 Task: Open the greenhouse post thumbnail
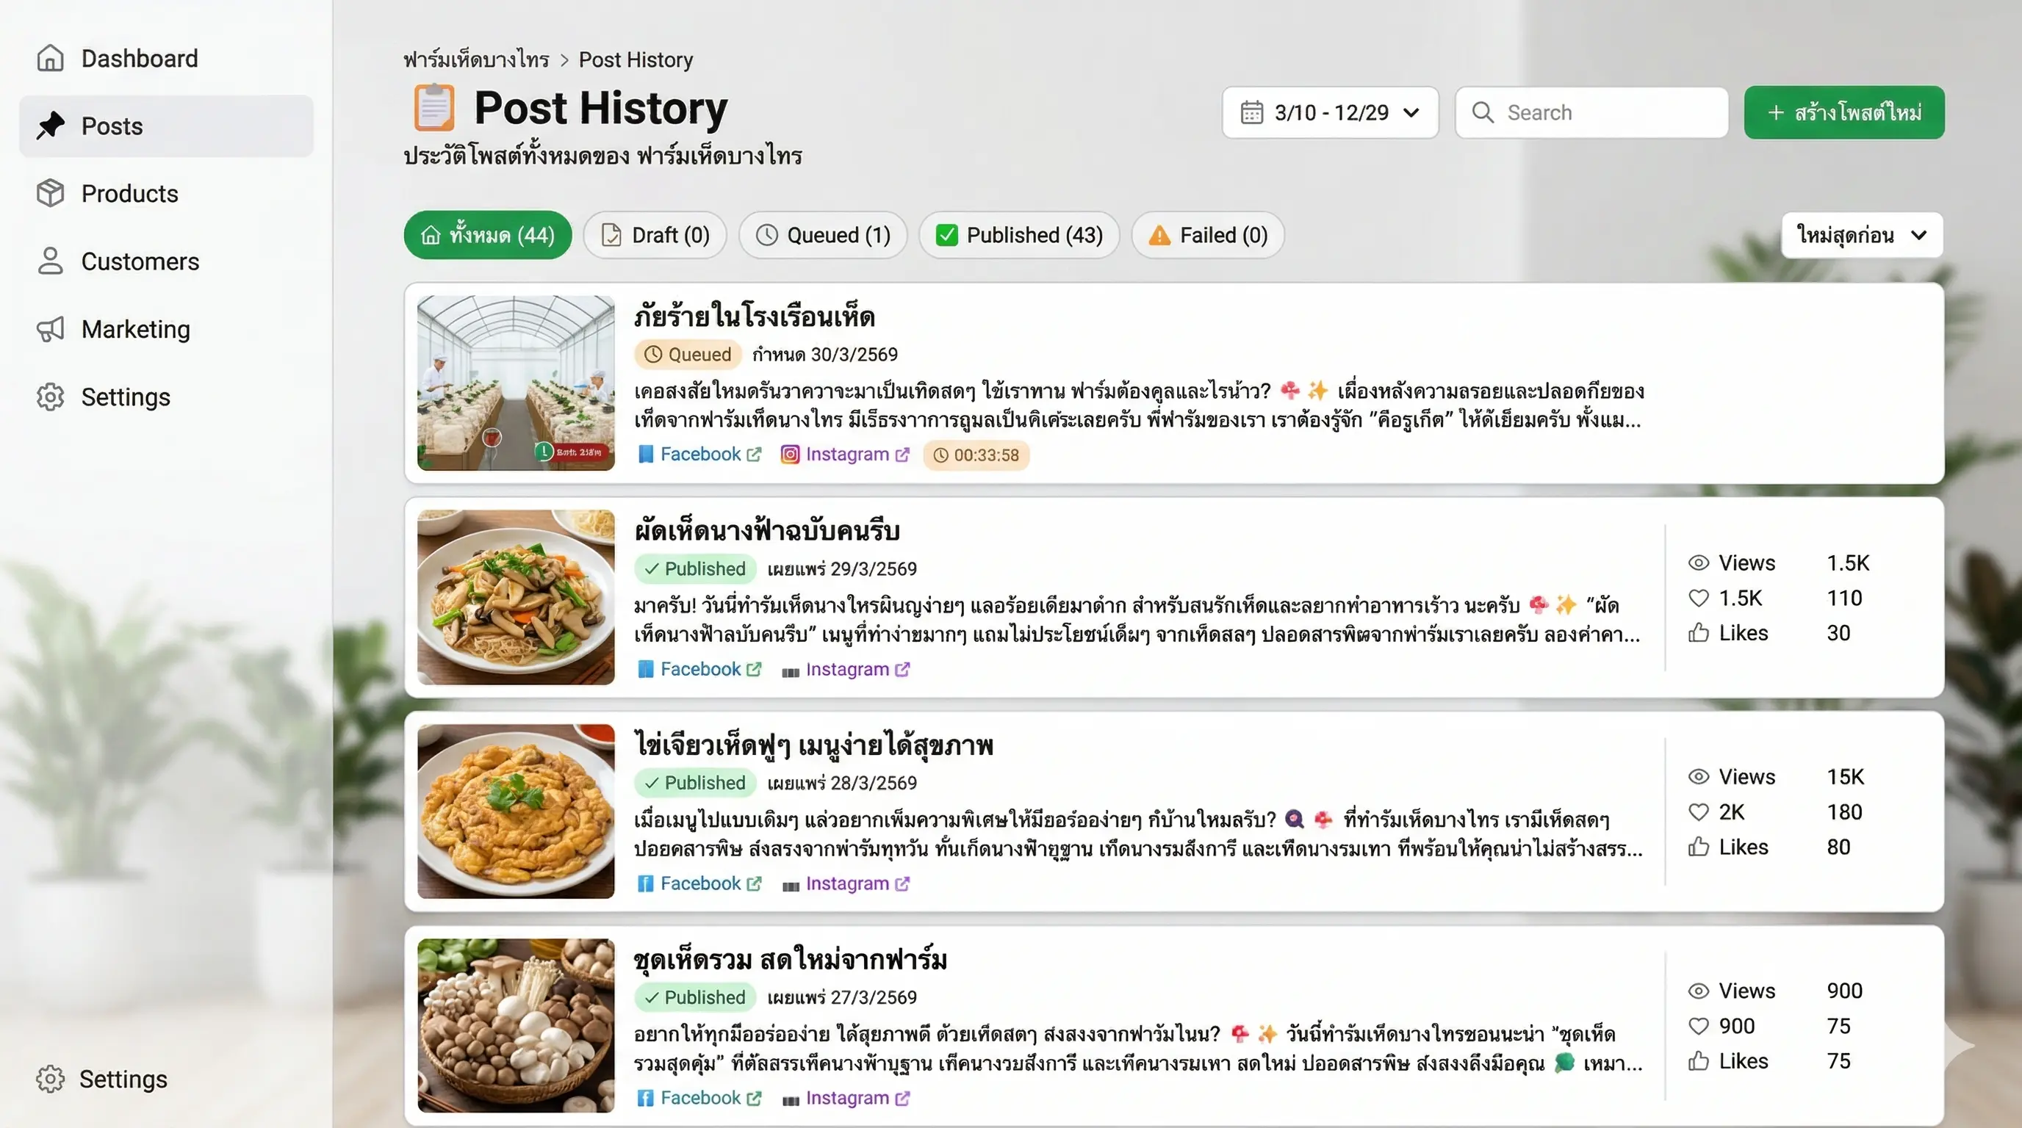(516, 383)
